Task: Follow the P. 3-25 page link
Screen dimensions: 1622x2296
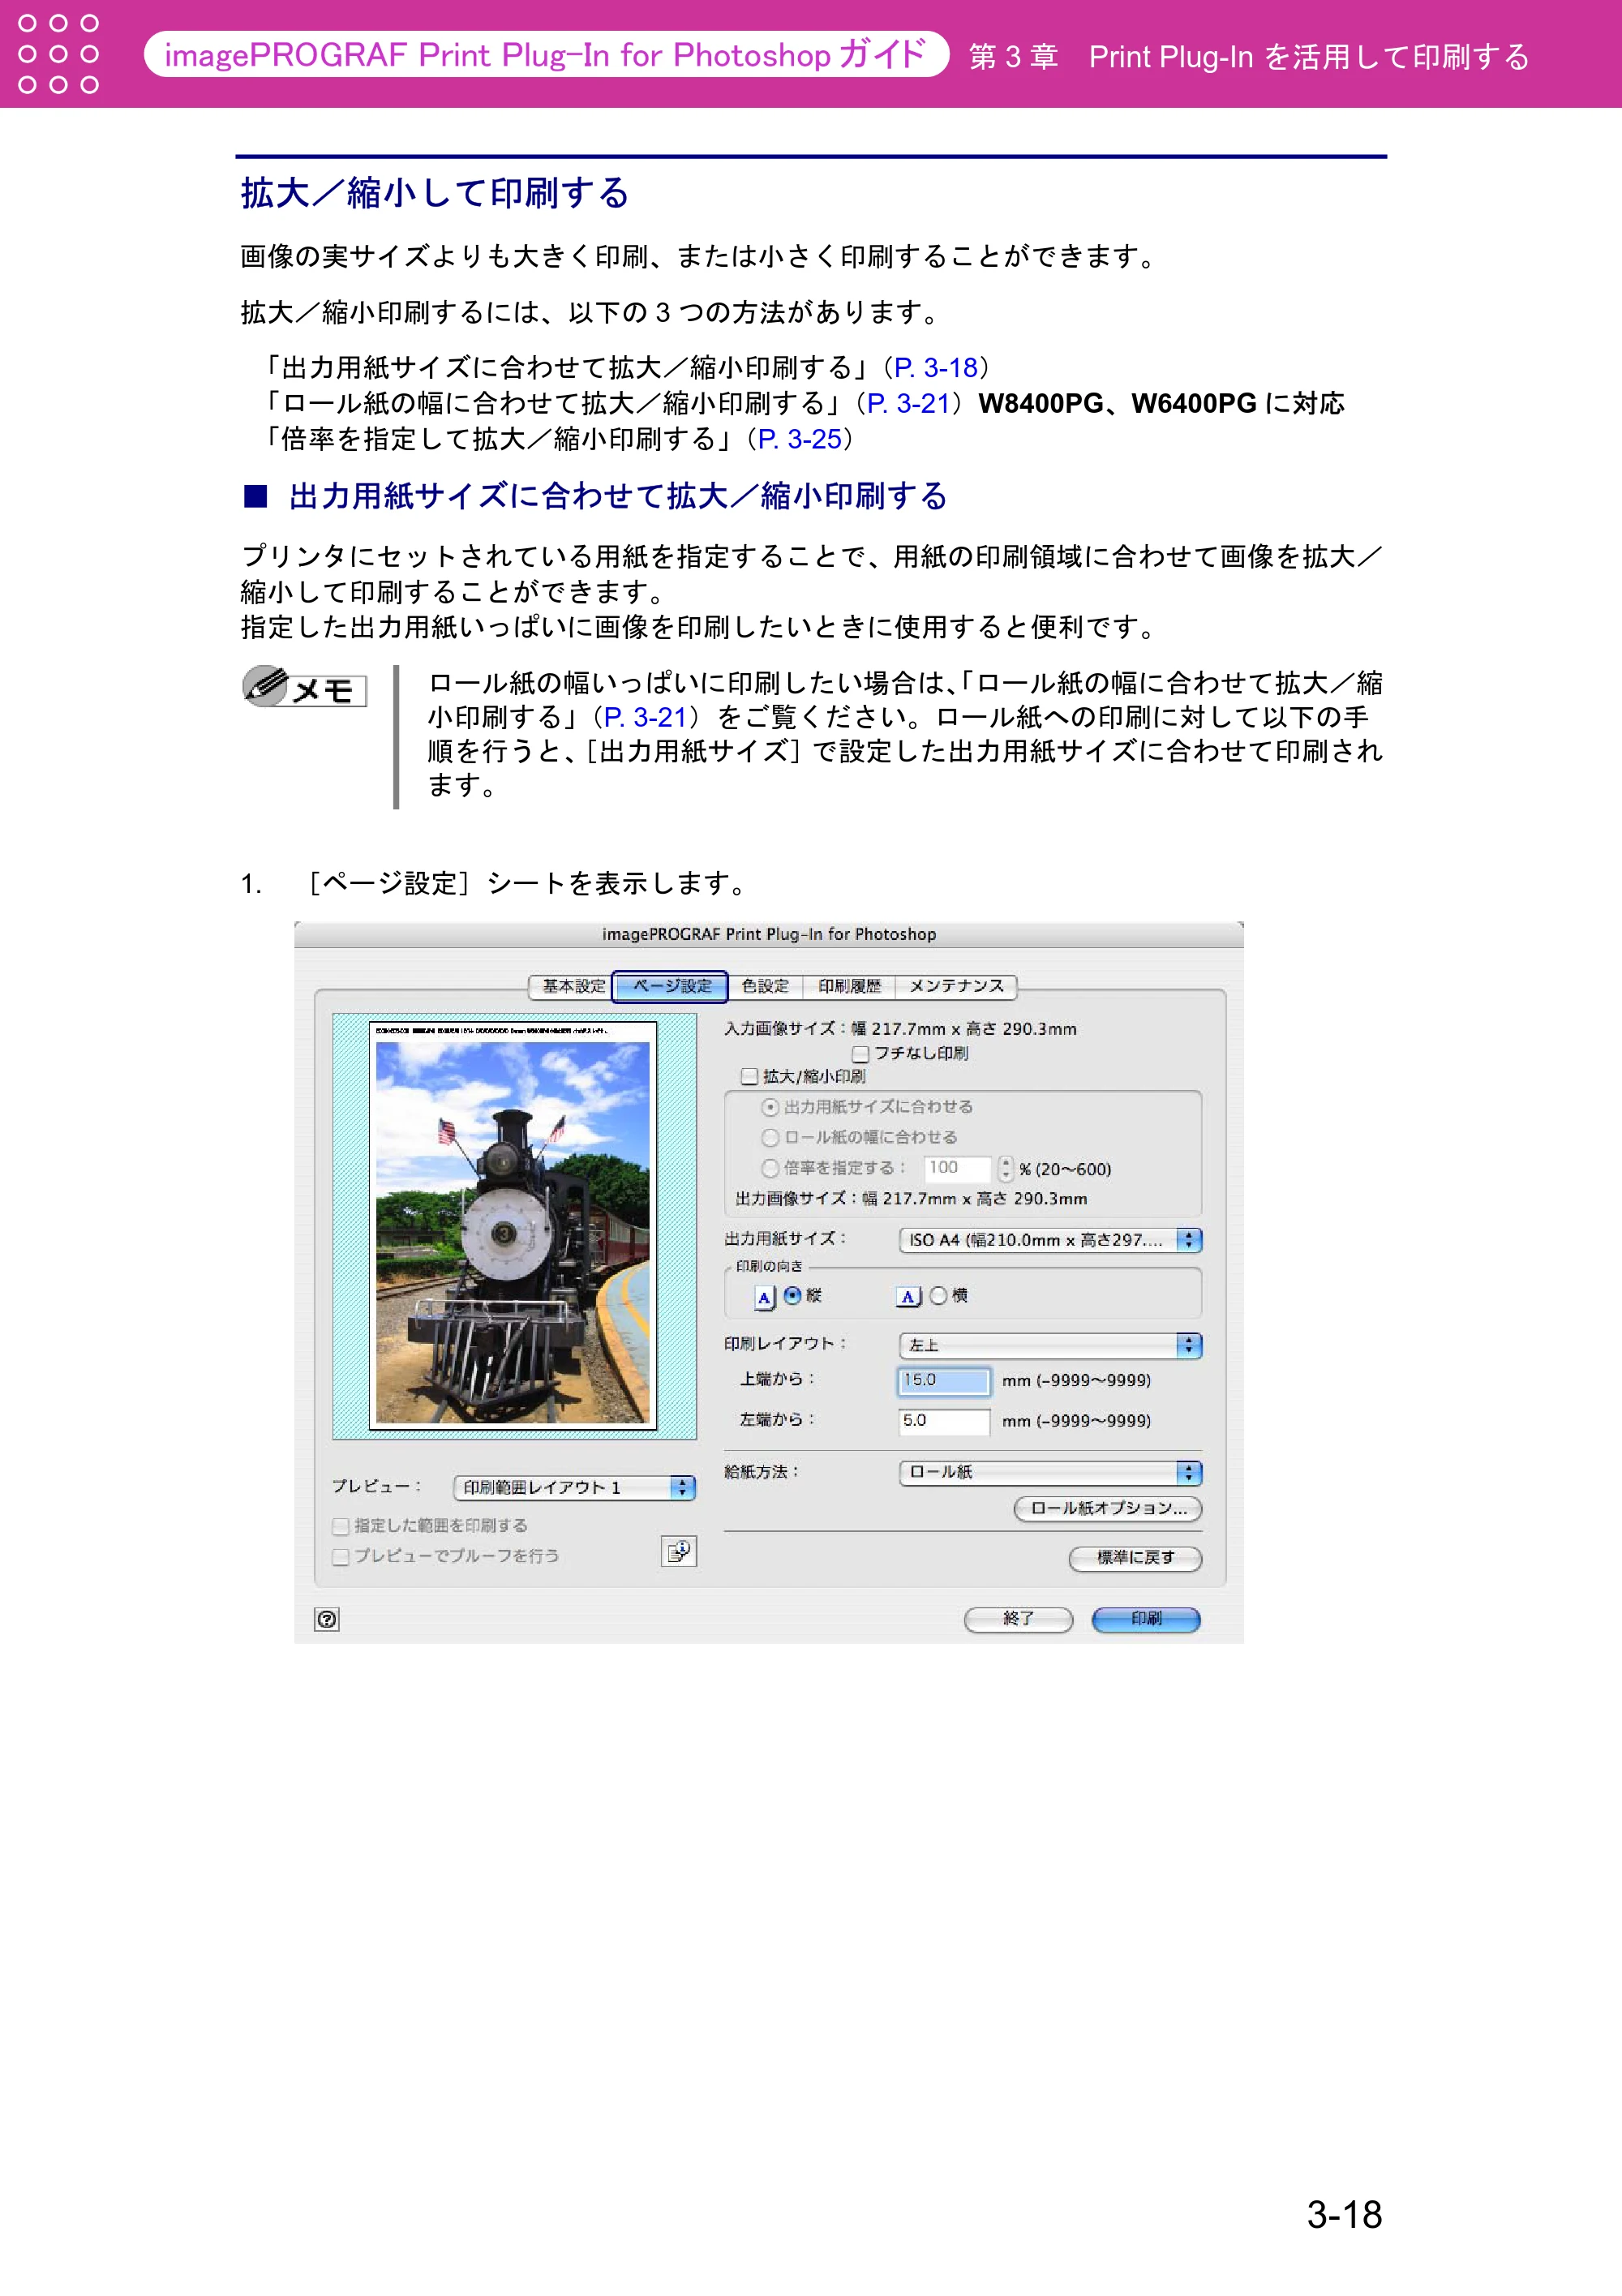Action: (799, 439)
